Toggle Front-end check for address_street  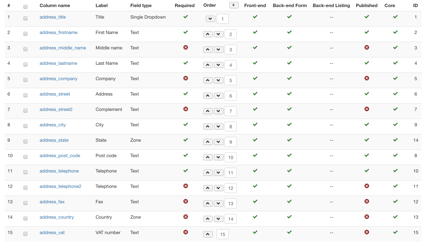[x=255, y=94]
